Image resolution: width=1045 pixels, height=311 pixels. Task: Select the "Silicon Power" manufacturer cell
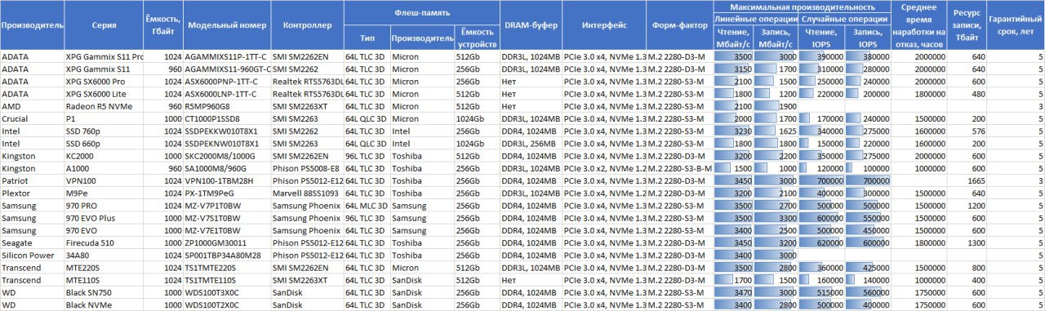[x=32, y=255]
